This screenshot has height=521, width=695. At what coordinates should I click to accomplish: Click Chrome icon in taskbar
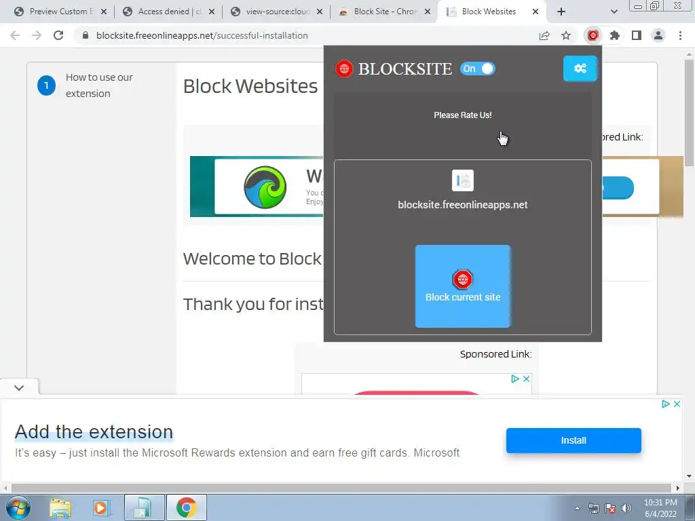coord(186,507)
